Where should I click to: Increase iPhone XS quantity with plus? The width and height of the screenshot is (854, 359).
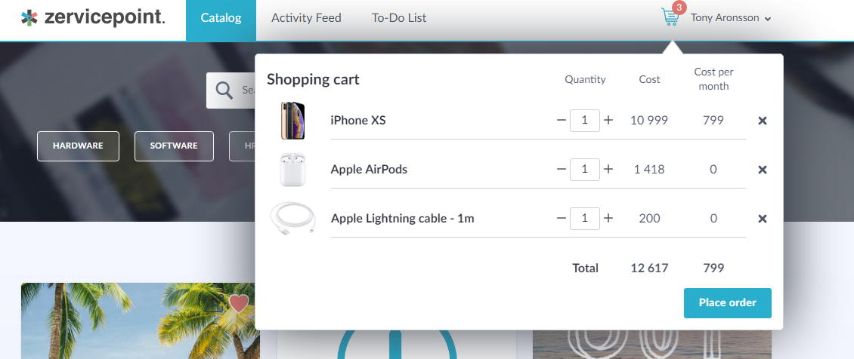pyautogui.click(x=608, y=120)
